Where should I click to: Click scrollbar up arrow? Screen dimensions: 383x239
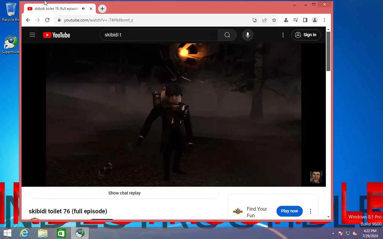pyautogui.click(x=328, y=29)
